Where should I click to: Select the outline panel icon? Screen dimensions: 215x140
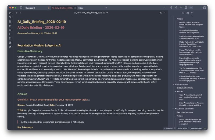pos(191,8)
